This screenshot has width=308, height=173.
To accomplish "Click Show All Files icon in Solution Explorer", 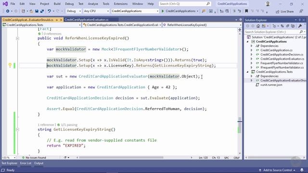I will click(293, 26).
